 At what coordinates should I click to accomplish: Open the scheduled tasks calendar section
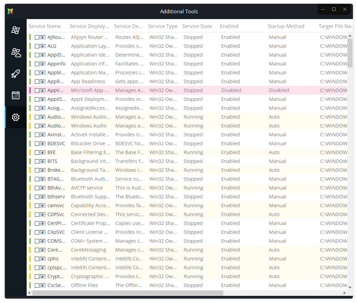[x=15, y=95]
